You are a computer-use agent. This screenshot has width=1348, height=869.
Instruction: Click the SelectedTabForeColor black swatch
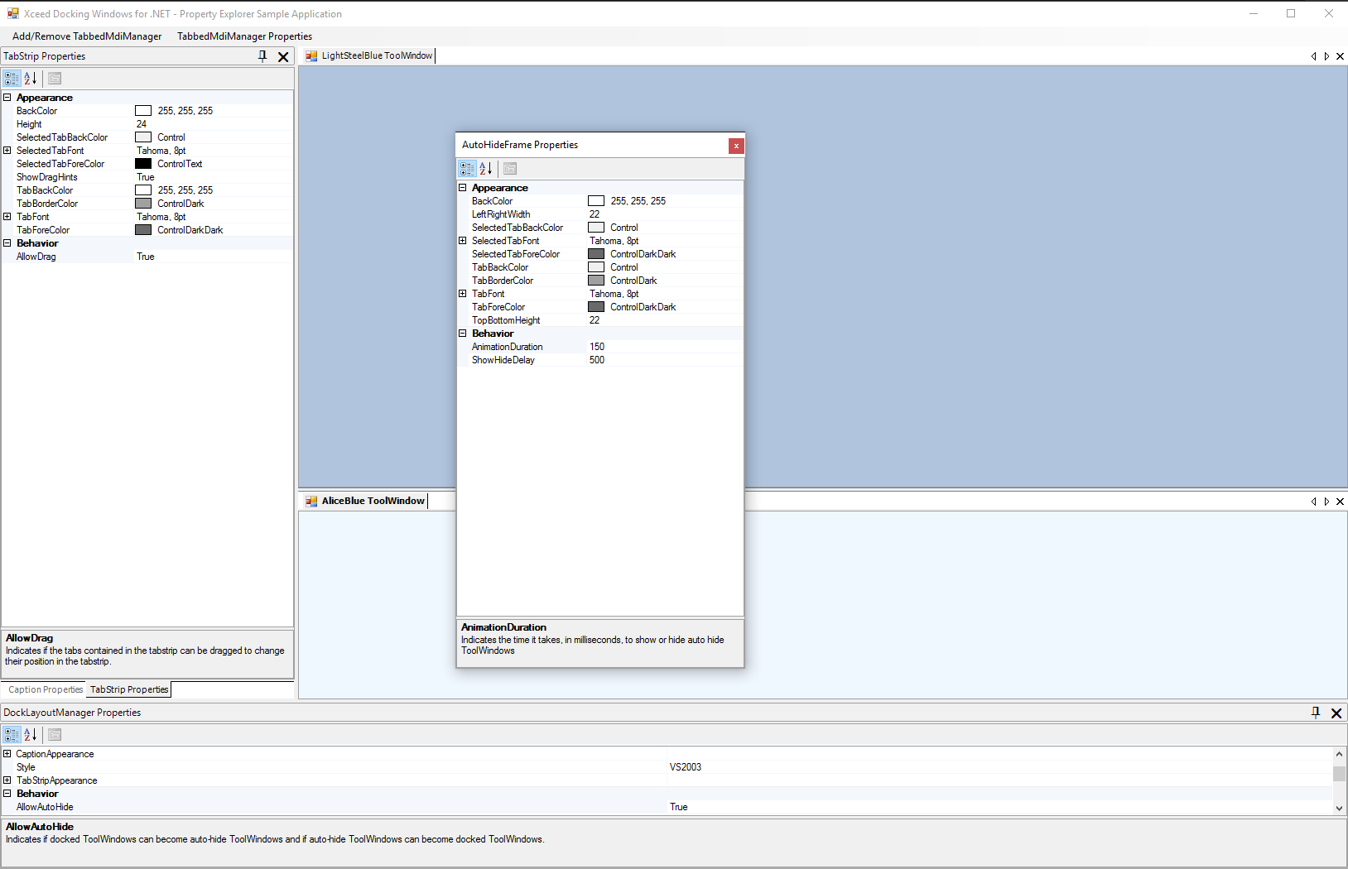(x=143, y=164)
